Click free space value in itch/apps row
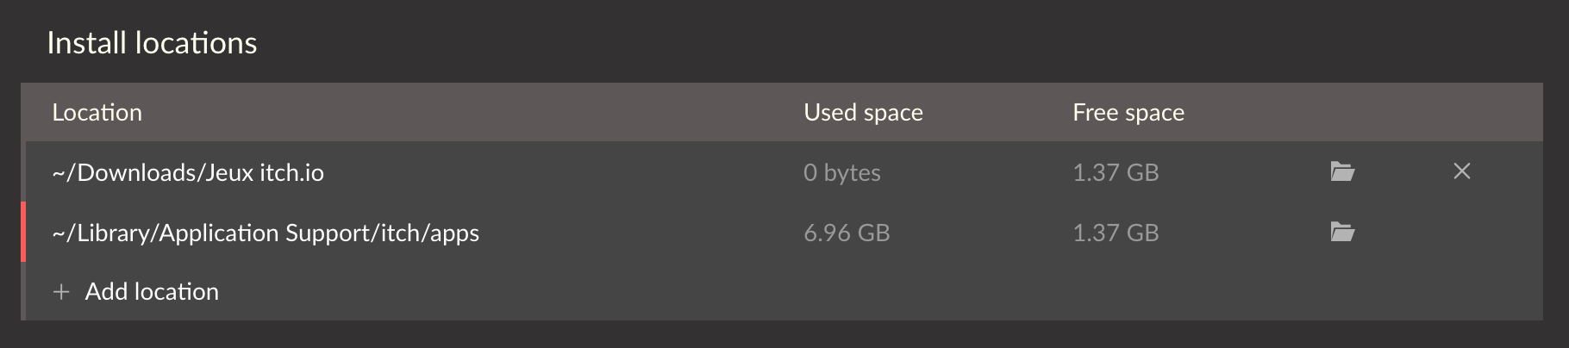Image resolution: width=1569 pixels, height=348 pixels. coord(1116,233)
